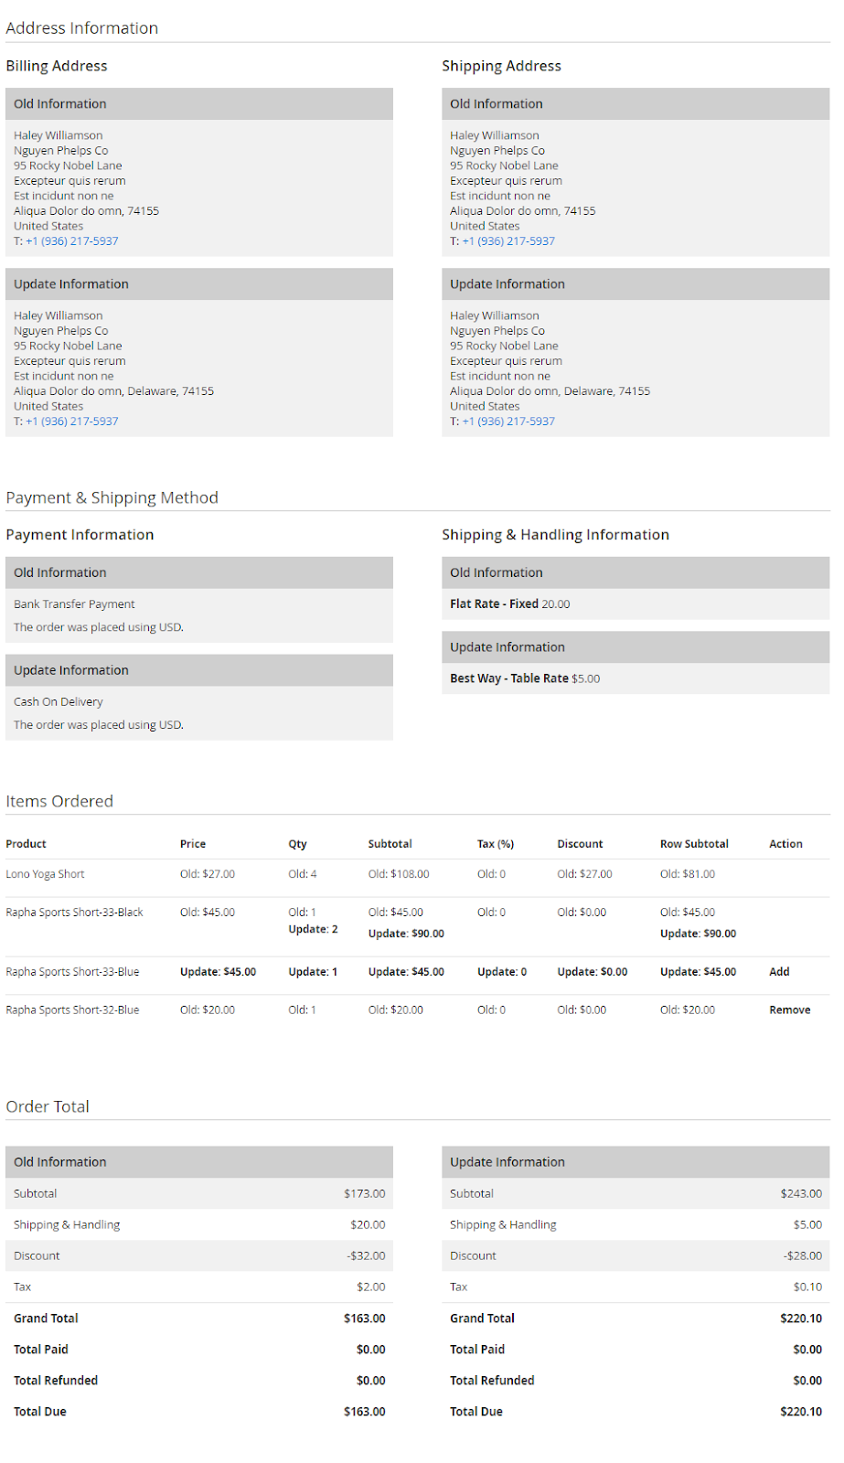This screenshot has height=1463, width=844.
Task: Click the updated Grand Total amount $220.10
Action: pos(801,1319)
